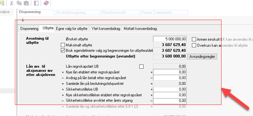Click the rounded value 3 600 000,00
Screen dimensions: 253x116
pos(170,56)
